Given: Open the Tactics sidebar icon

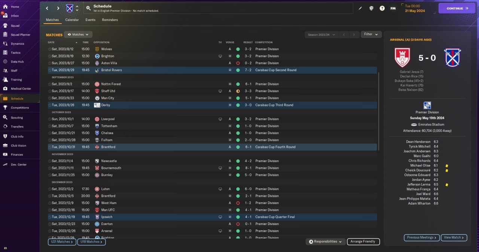Looking at the screenshot, I should [x=5, y=53].
